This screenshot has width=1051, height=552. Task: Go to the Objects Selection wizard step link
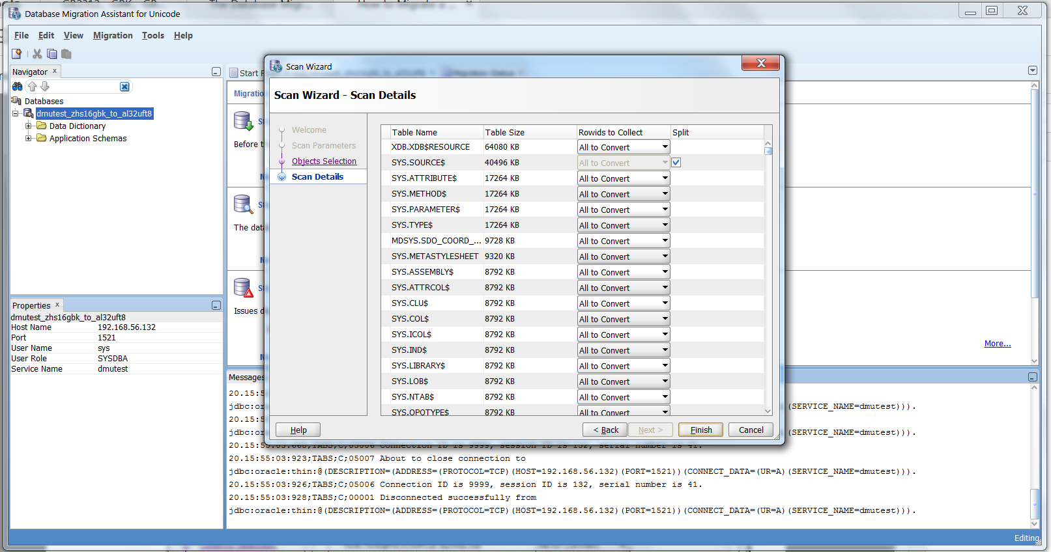pyautogui.click(x=324, y=161)
